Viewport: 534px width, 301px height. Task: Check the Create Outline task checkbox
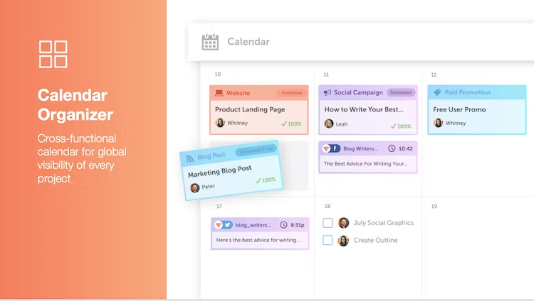[328, 240]
